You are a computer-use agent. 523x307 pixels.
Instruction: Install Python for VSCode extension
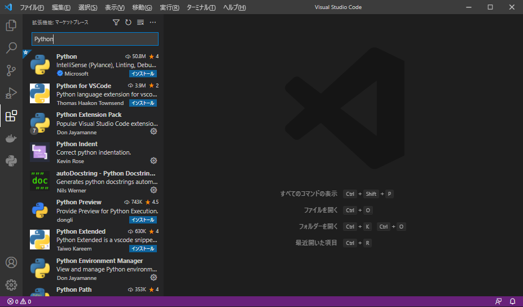click(x=143, y=103)
